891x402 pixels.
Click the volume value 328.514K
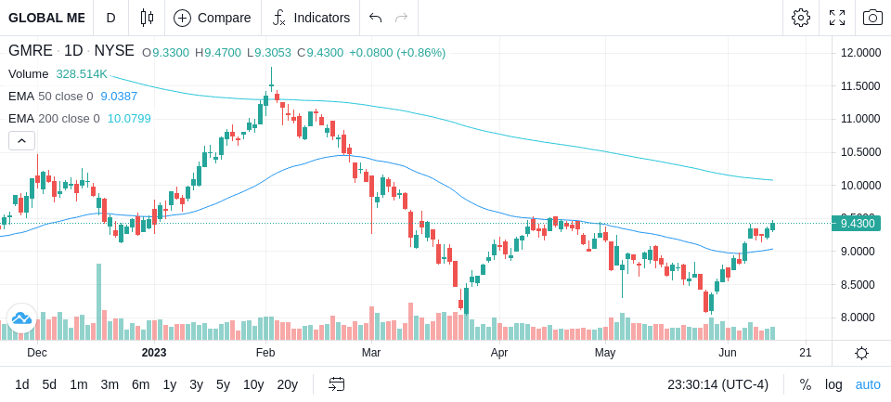[82, 74]
